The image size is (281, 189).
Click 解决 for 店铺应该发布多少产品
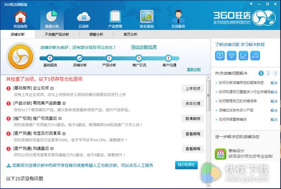tap(274, 110)
